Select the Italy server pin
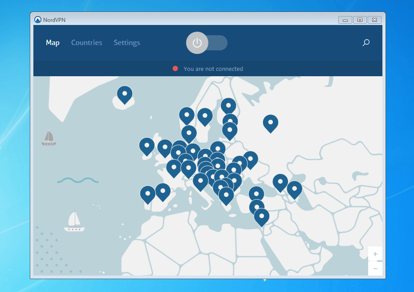This screenshot has height=292, width=414. tap(201, 182)
